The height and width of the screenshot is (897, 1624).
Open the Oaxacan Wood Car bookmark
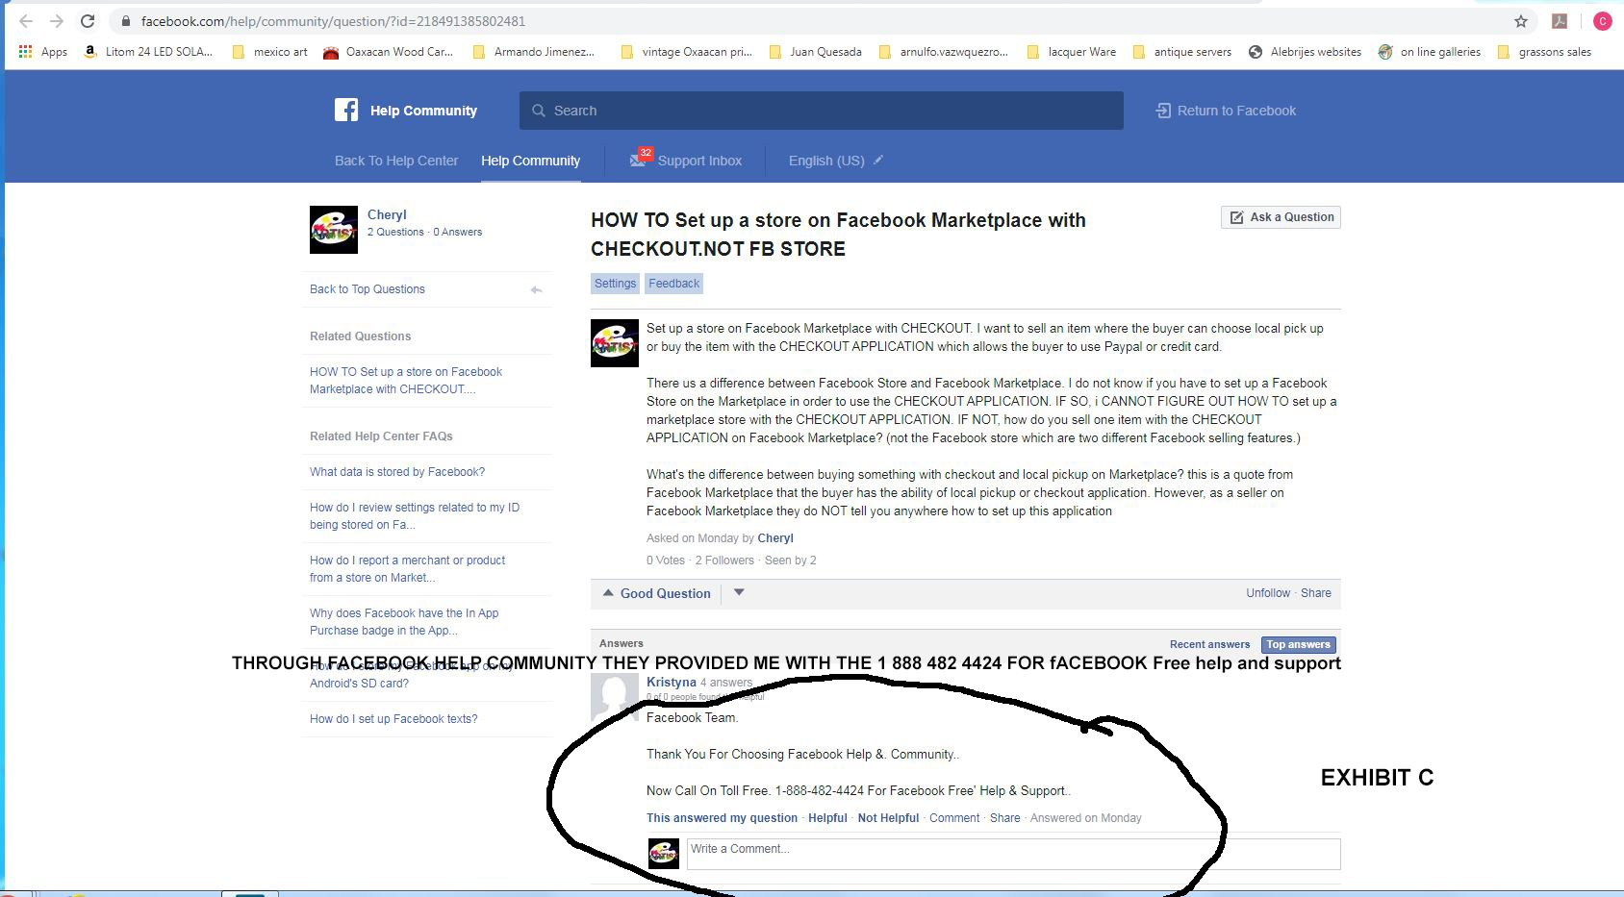[389, 52]
